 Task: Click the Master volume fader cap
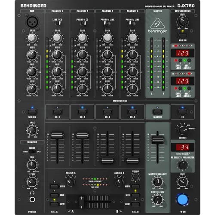point(157,140)
